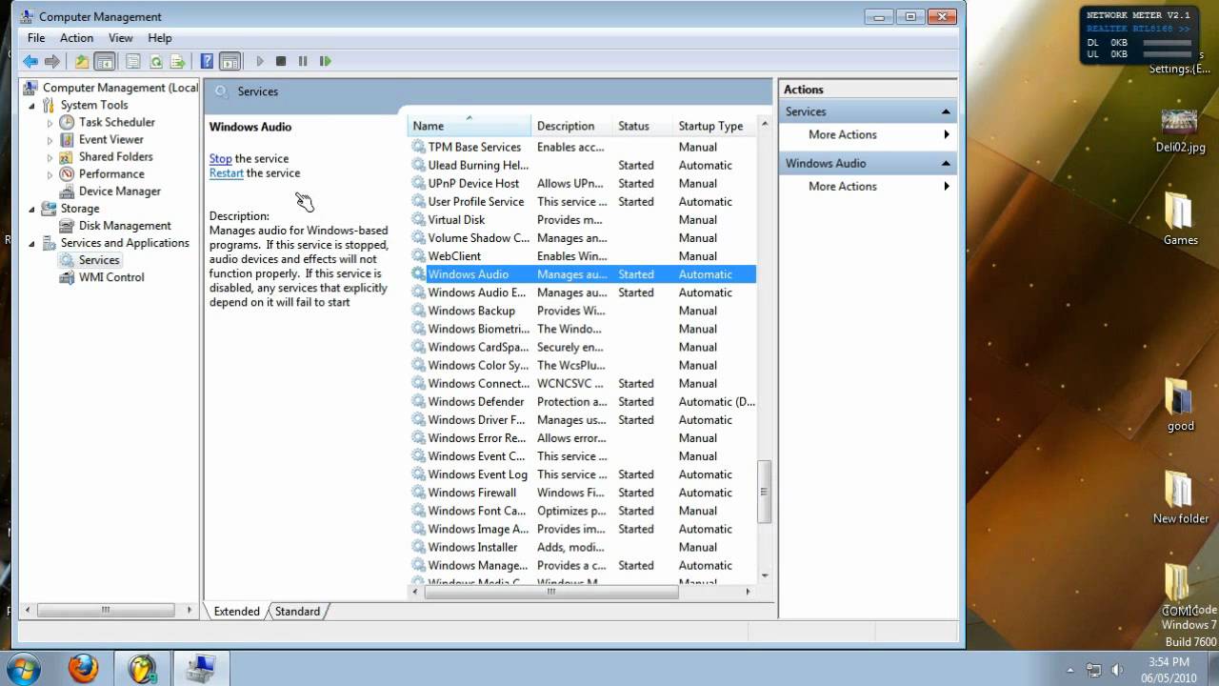Open the View menu

click(121, 38)
